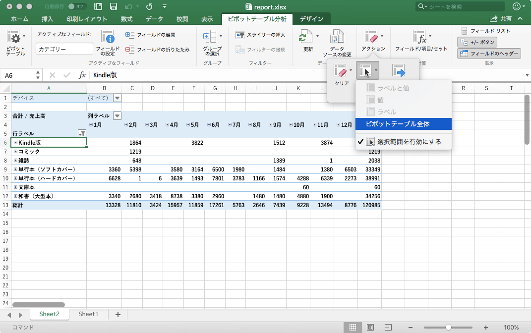Collapse the ribbon with the chevron
Viewport: 531px width, 333px height.
520,19
